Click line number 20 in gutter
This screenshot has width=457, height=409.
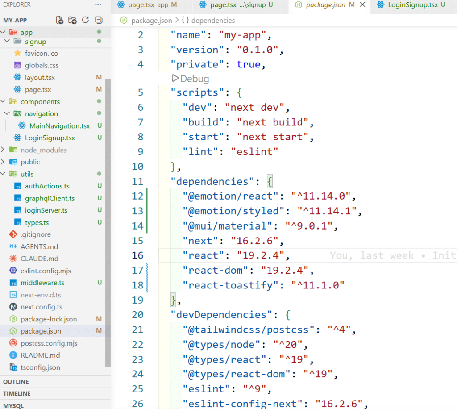tap(137, 314)
